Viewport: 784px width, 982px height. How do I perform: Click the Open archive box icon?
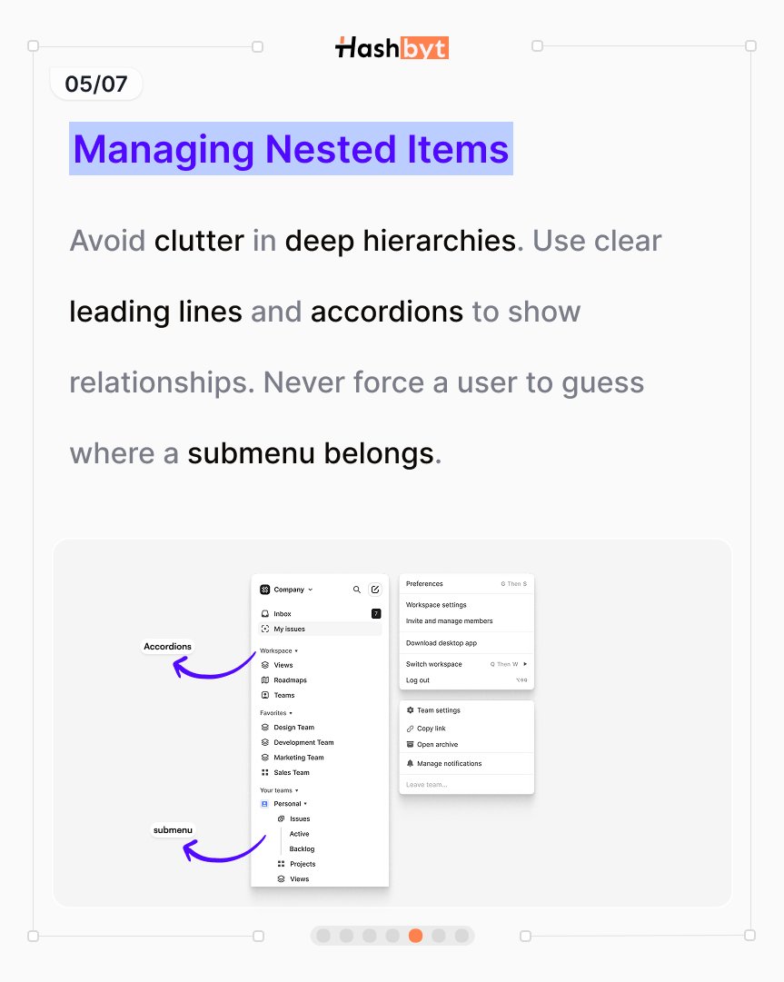410,744
